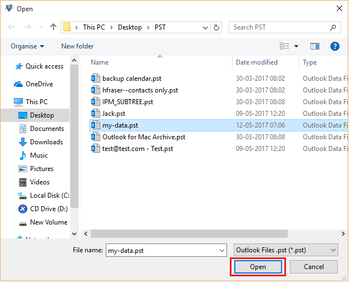
Task: Open the view options dropdown arrow
Action: [x=296, y=46]
